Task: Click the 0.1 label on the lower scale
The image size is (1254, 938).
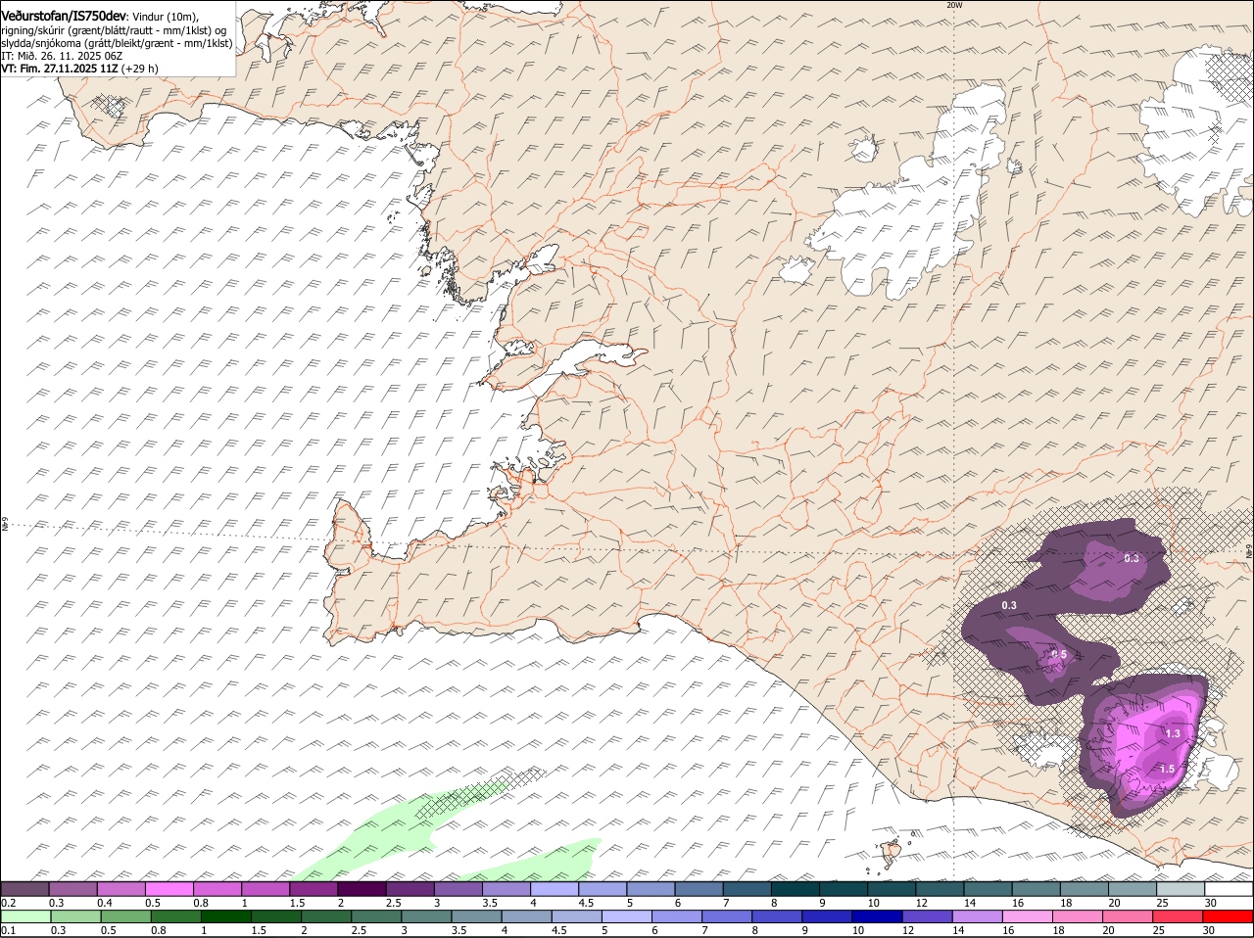Action: (8, 930)
